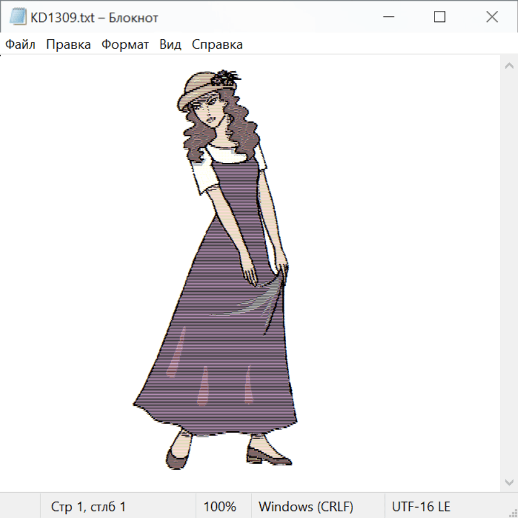Click the Notepad icon in the title bar
518x518 pixels.
coord(18,17)
